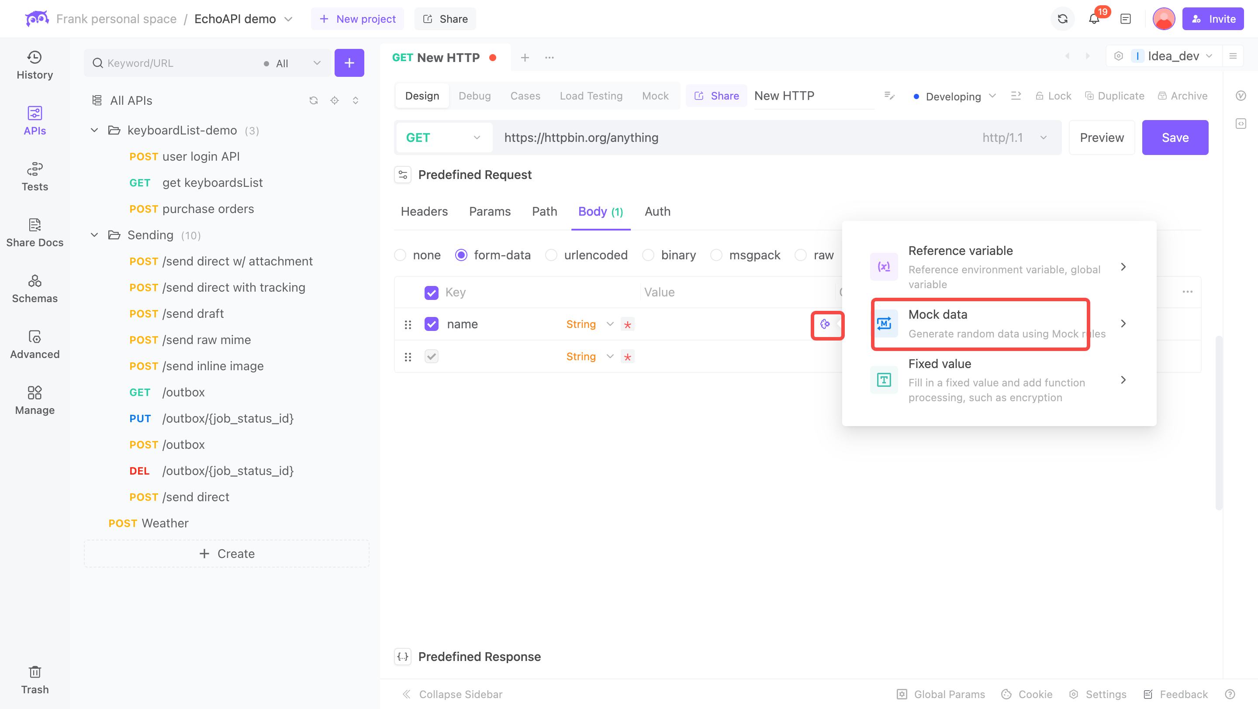This screenshot has width=1258, height=709.
Task: Click the History panel icon in sidebar
Action: (x=34, y=64)
